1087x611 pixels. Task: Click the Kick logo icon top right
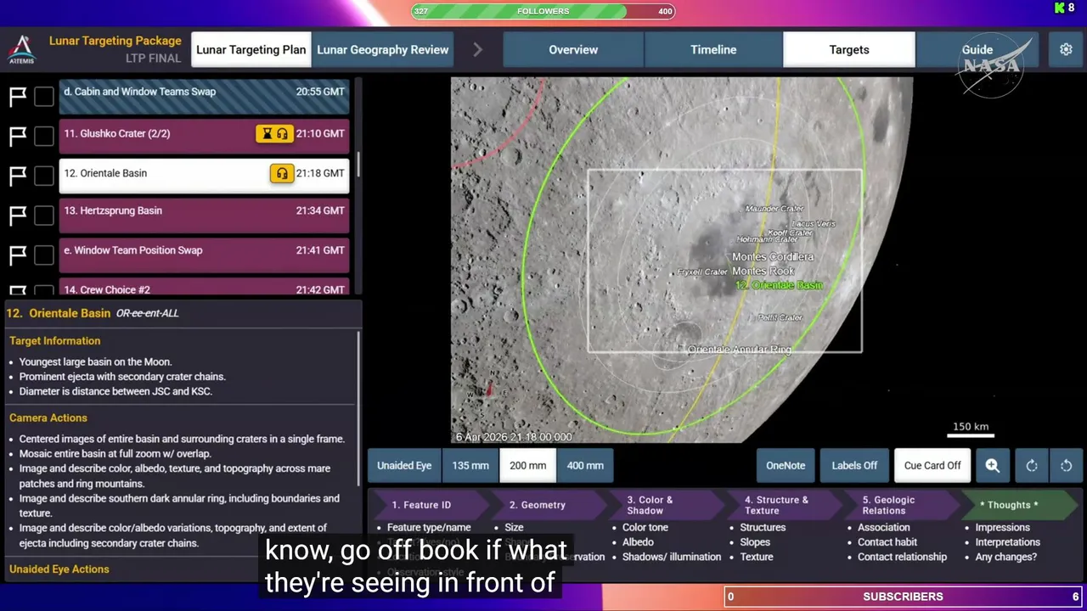pyautogui.click(x=1059, y=8)
